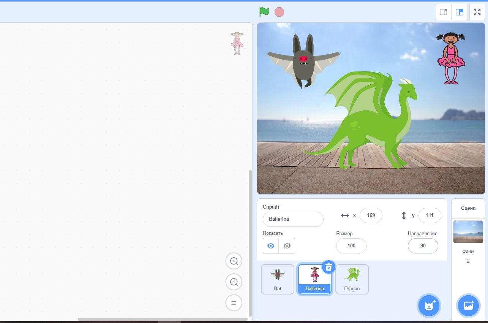Click the Размер label
This screenshot has width=488, height=323.
[344, 234]
